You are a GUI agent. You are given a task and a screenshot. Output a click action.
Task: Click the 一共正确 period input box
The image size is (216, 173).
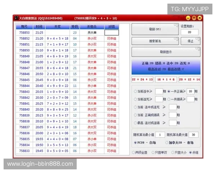pos(190,91)
